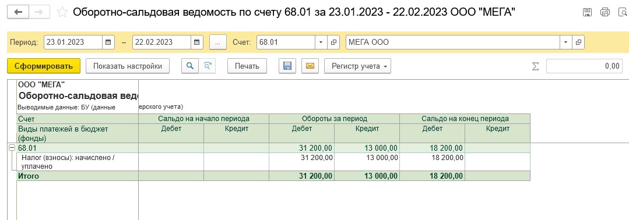Click the sum value field showing 0,00
This screenshot has height=220, width=629.
pos(585,66)
